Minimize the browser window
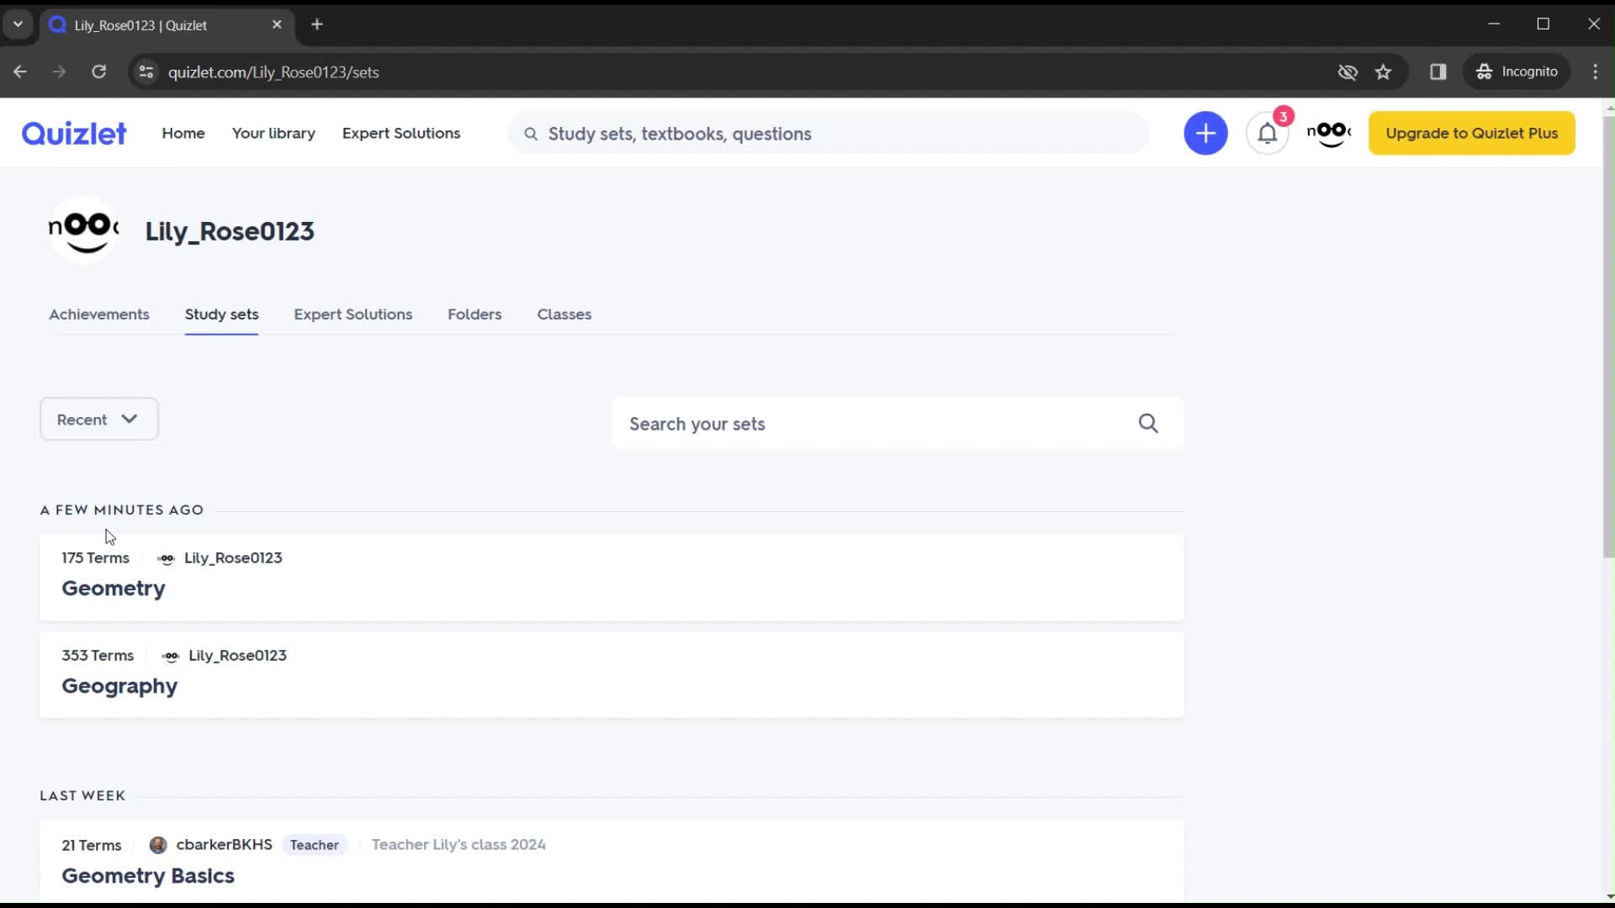This screenshot has width=1615, height=908. (x=1494, y=24)
